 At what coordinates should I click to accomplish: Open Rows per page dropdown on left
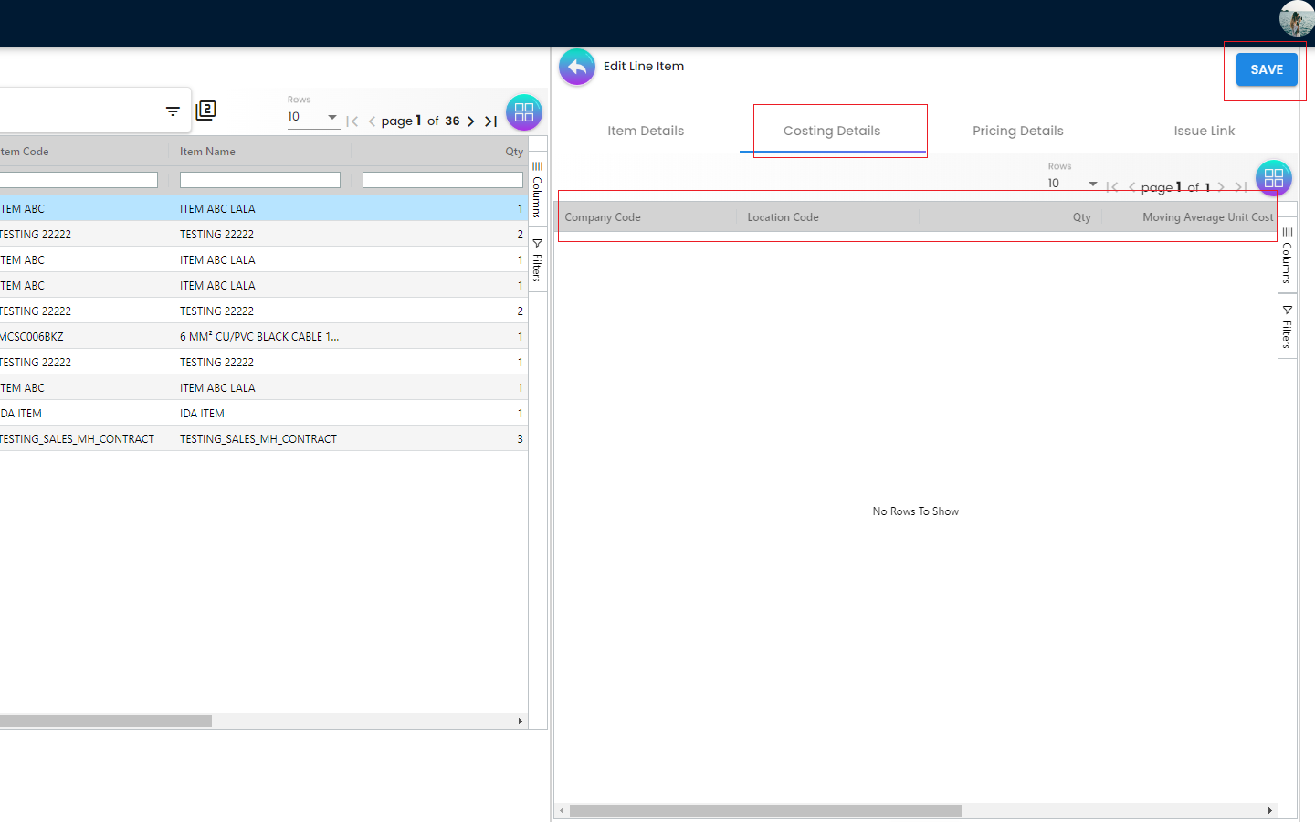click(x=313, y=117)
